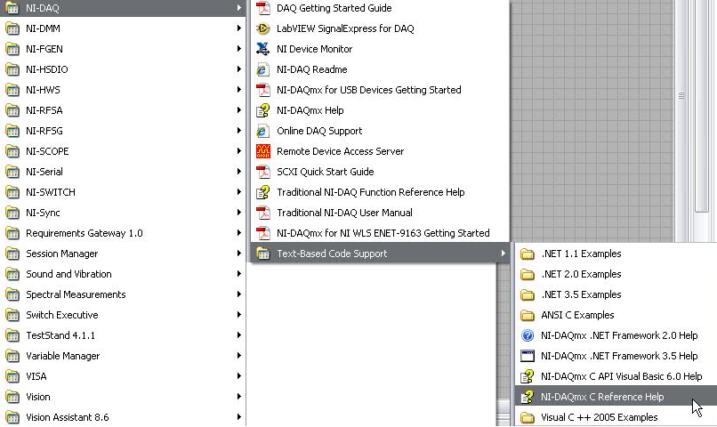Open Traditional NI-DAQ Function Reference Help
This screenshot has width=717, height=427.
(x=380, y=192)
